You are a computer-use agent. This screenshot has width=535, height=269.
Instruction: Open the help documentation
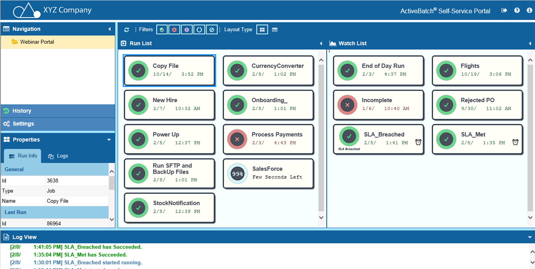point(517,10)
